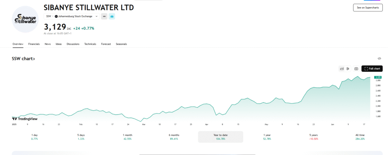Switch to candlestick chart style
This screenshot has width=388, height=155.
[348, 68]
